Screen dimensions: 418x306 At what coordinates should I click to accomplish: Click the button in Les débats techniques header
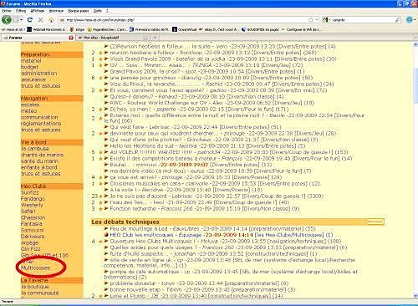pos(375,222)
